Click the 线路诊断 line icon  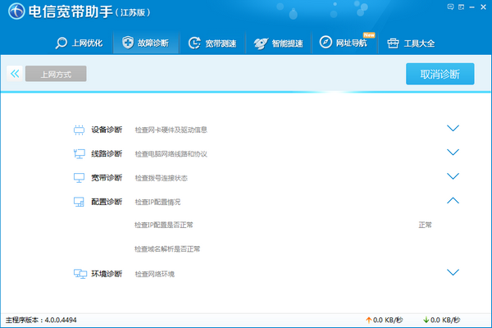tap(80, 153)
